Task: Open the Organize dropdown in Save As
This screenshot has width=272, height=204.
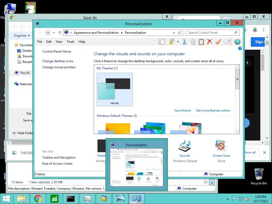Action: [22, 36]
